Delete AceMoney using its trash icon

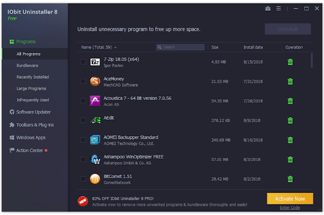tap(290, 82)
